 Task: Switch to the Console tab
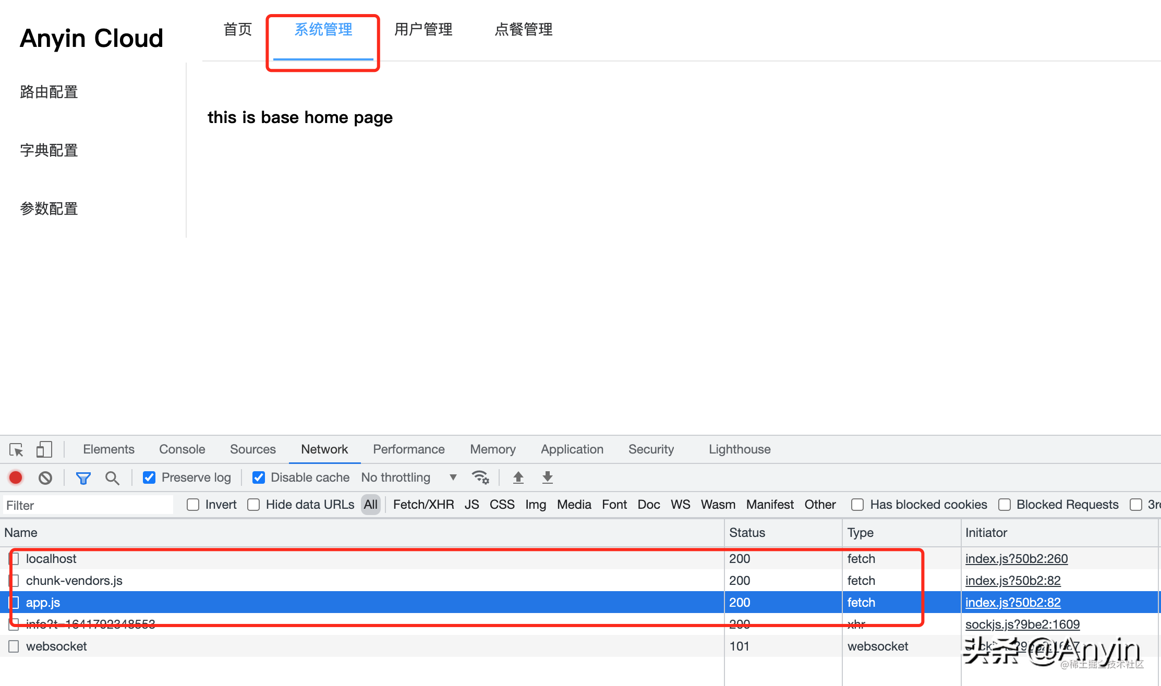(x=182, y=449)
